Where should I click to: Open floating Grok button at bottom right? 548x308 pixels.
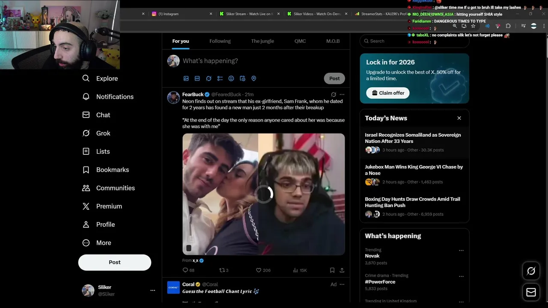[x=531, y=271]
